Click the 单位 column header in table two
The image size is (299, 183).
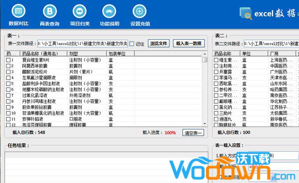(254, 54)
